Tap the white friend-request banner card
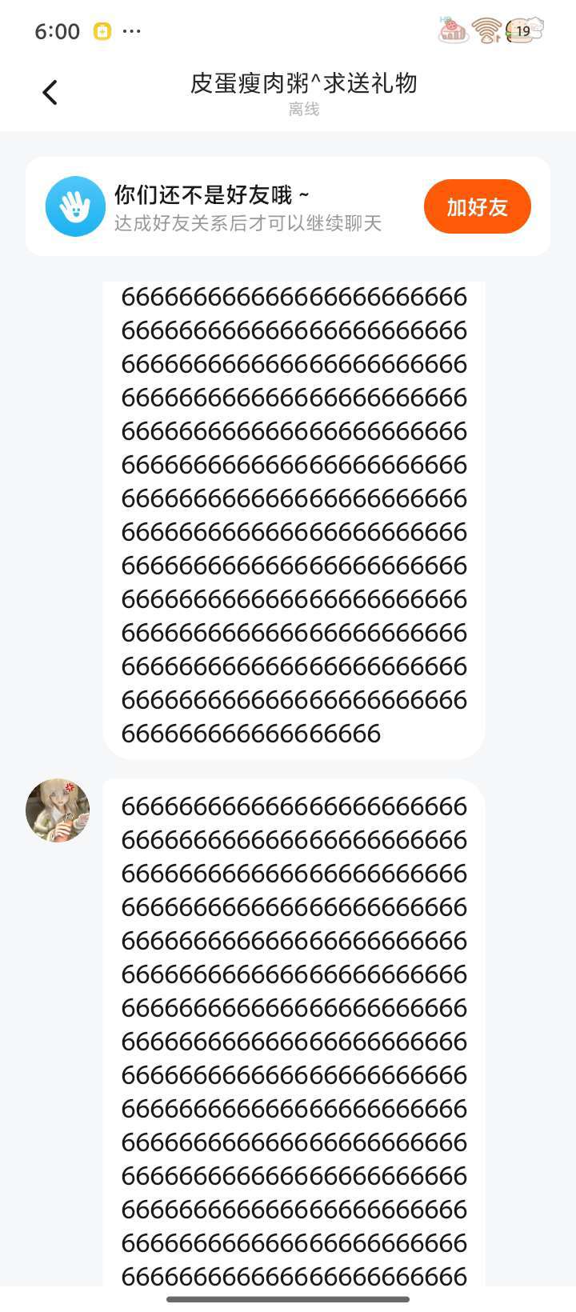 click(288, 206)
